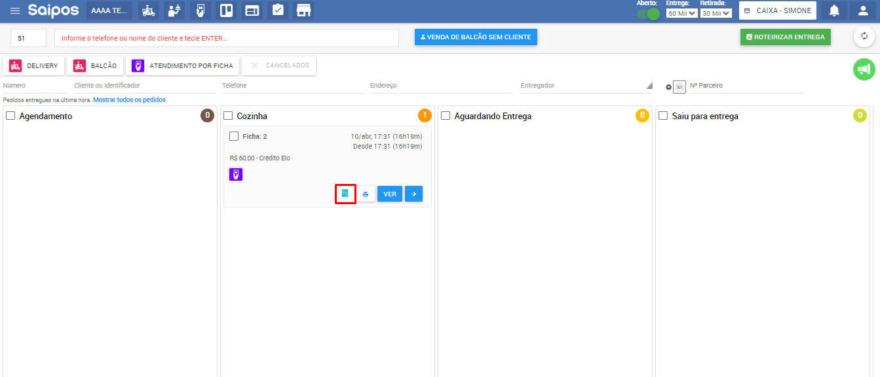Viewport: 880px width, 377px height.
Task: Open the AAAA TE... store selector
Action: tap(109, 10)
